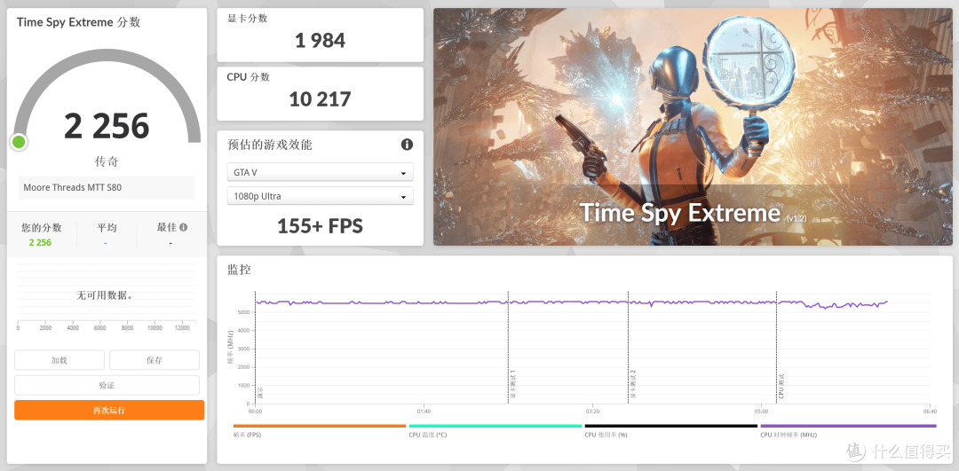Click the green 您的分数 value 2 256
Image resolution: width=959 pixels, height=471 pixels.
(40, 242)
